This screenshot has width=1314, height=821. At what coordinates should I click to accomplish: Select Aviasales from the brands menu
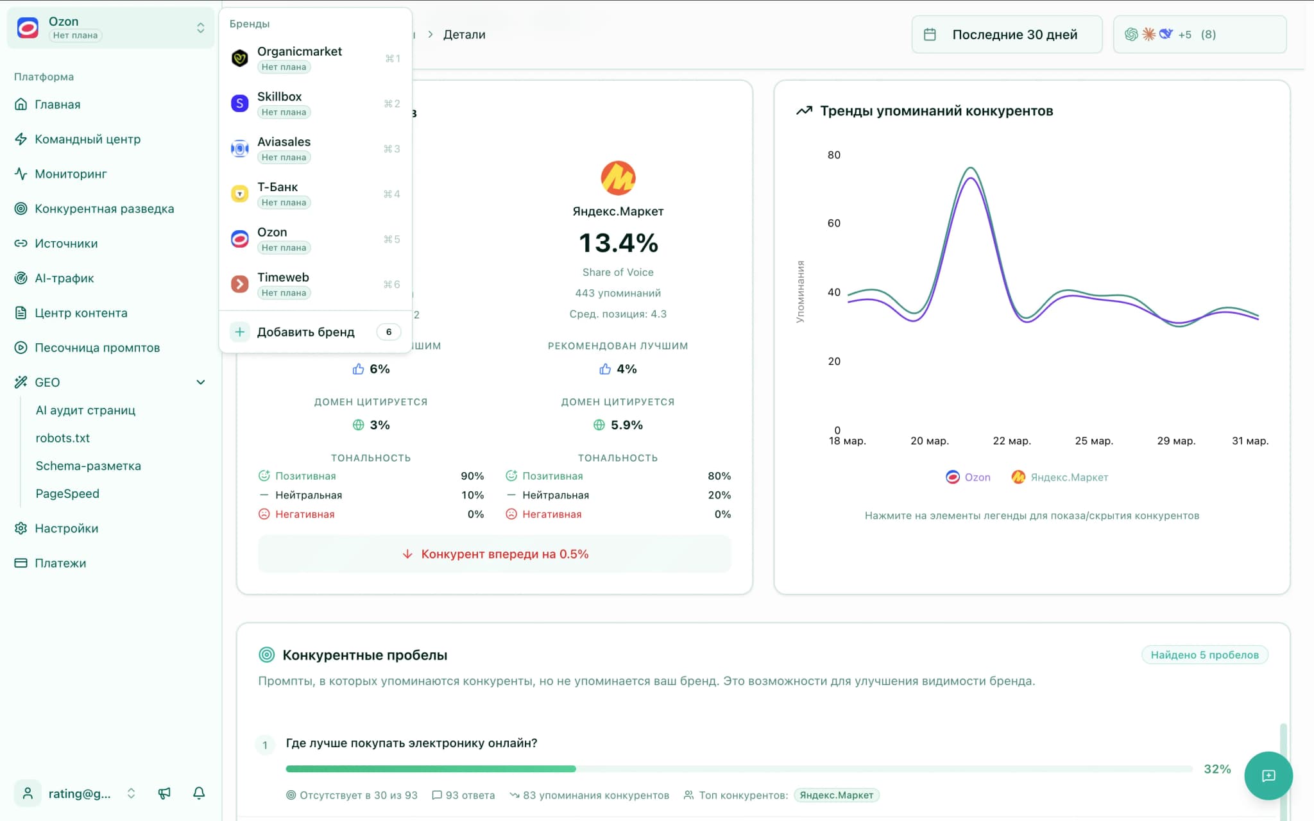click(x=284, y=148)
